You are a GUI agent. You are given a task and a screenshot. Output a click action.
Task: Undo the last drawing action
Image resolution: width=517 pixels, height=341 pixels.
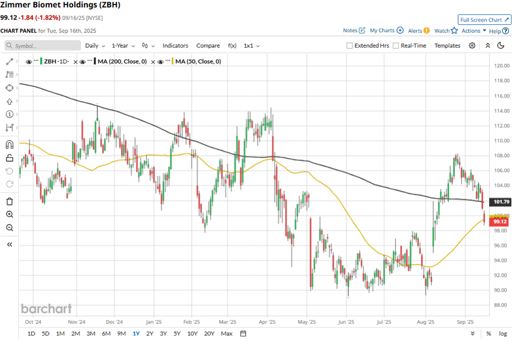coord(9,171)
